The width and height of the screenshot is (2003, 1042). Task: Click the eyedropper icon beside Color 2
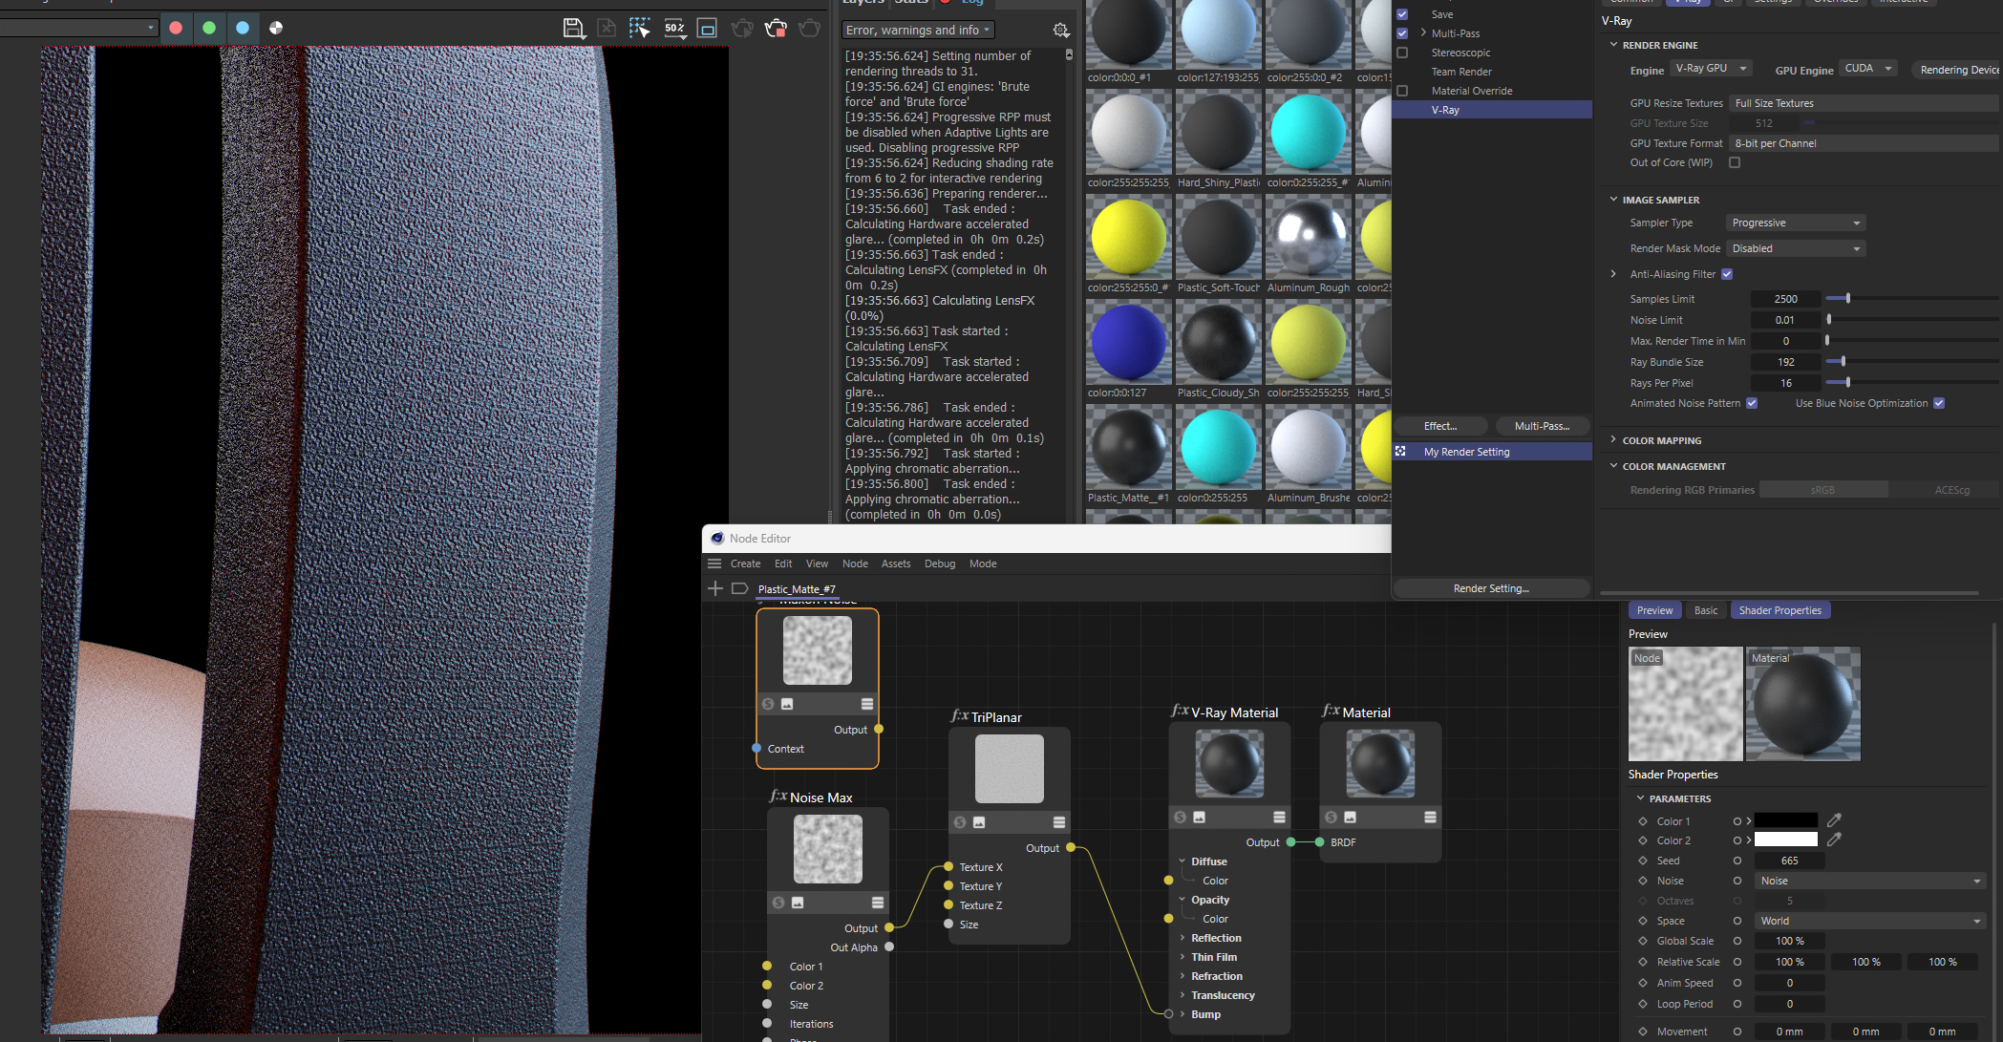(1834, 840)
